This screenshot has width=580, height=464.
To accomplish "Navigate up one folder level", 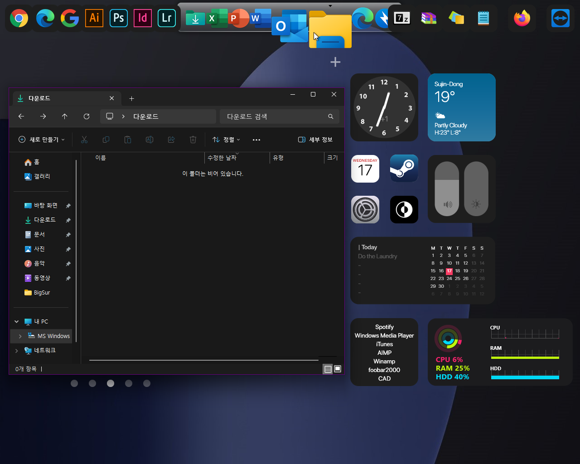I will pos(65,116).
